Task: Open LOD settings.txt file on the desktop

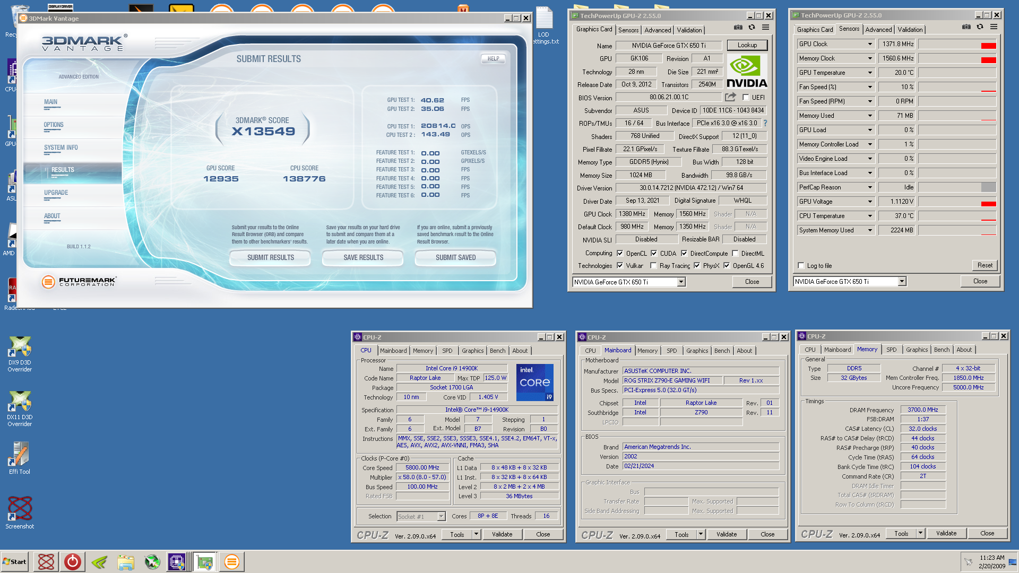Action: point(545,25)
